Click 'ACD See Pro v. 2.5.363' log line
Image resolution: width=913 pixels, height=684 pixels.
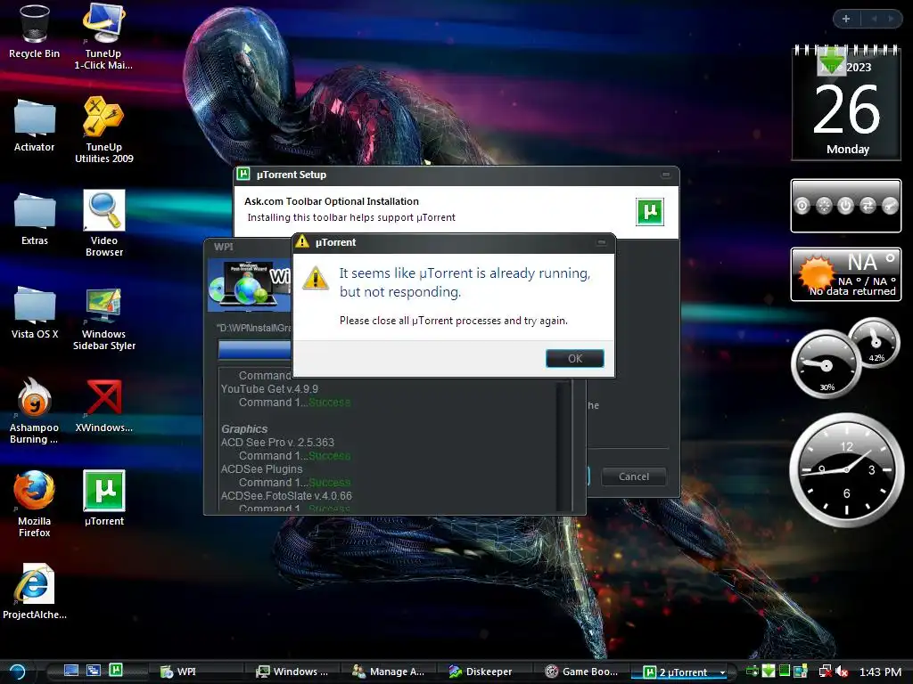click(x=277, y=443)
